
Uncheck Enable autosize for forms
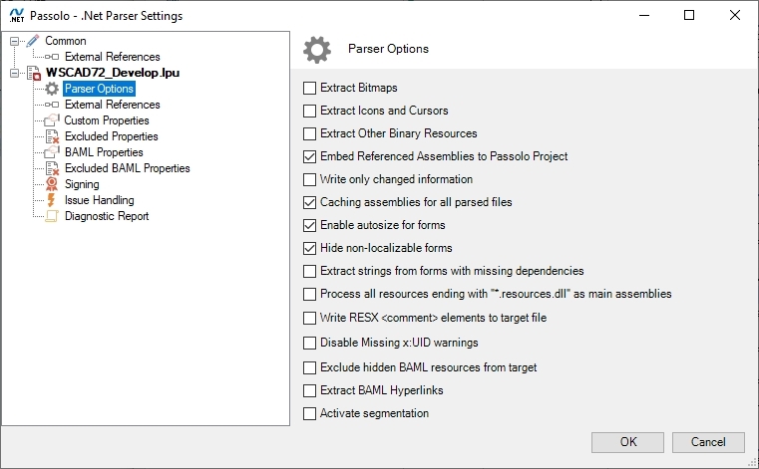(309, 225)
